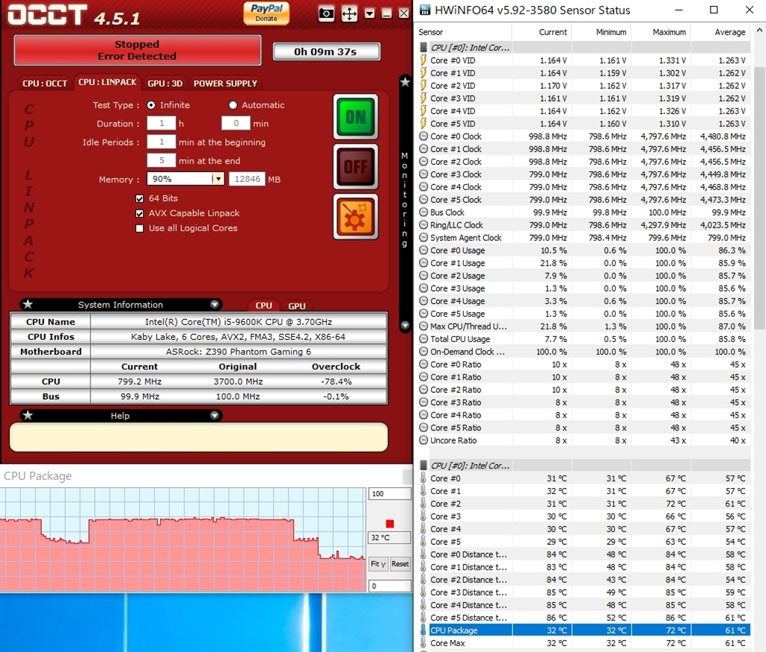The height and width of the screenshot is (652, 766).
Task: Stop the test with OFF button
Action: click(x=355, y=167)
